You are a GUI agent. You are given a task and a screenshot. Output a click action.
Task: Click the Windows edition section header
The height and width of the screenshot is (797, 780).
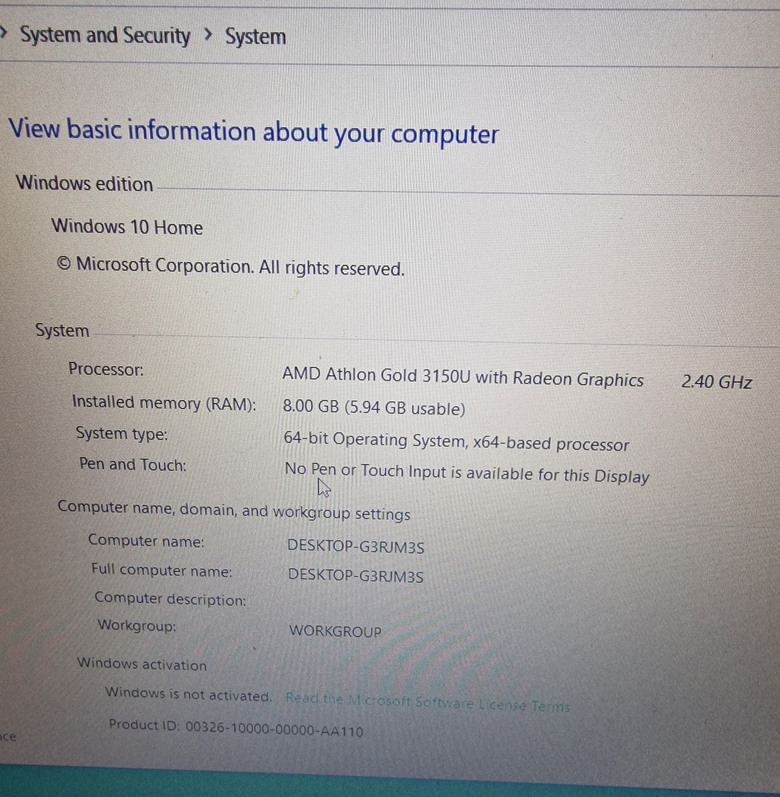click(84, 183)
